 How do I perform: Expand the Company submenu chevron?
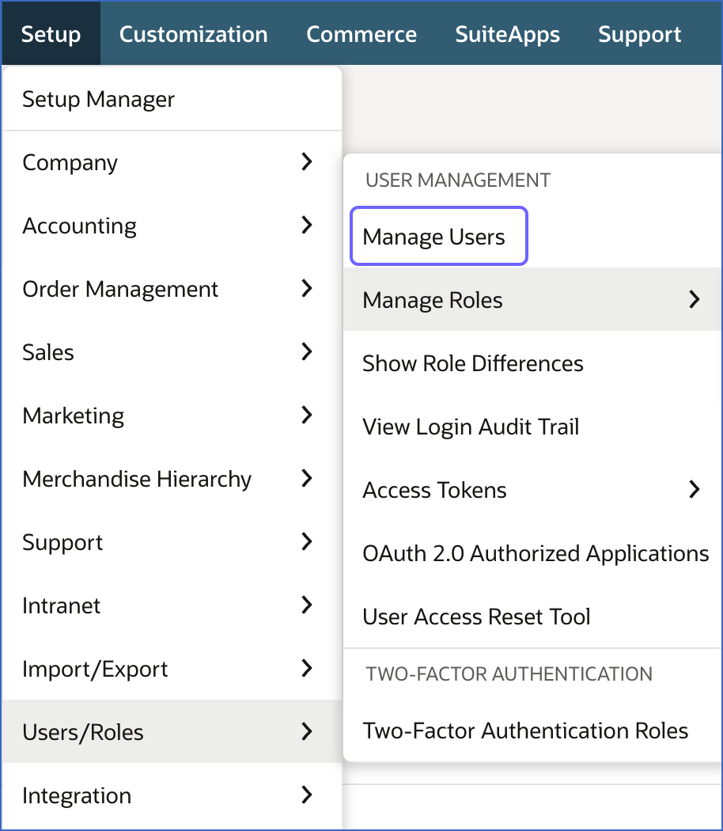(x=307, y=161)
